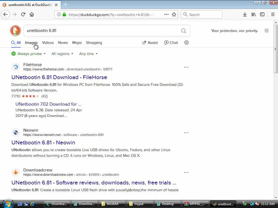Click the Neowin site favicon
Viewport: 278px width, 208px height.
coord(16,132)
